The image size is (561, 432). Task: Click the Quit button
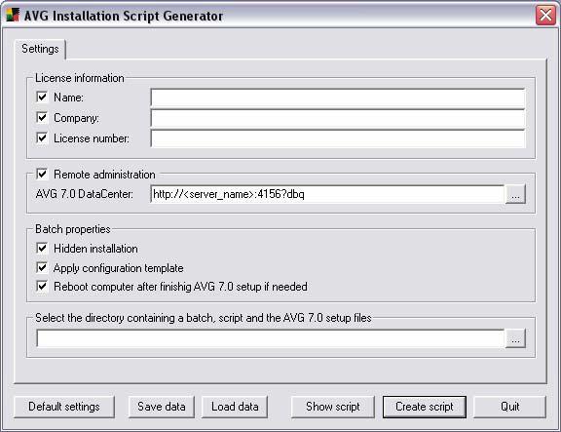click(x=509, y=407)
